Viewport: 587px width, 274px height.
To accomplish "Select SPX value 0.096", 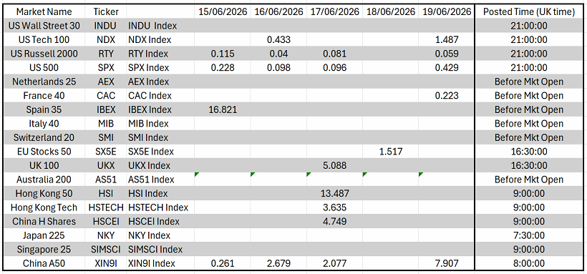I will (335, 68).
